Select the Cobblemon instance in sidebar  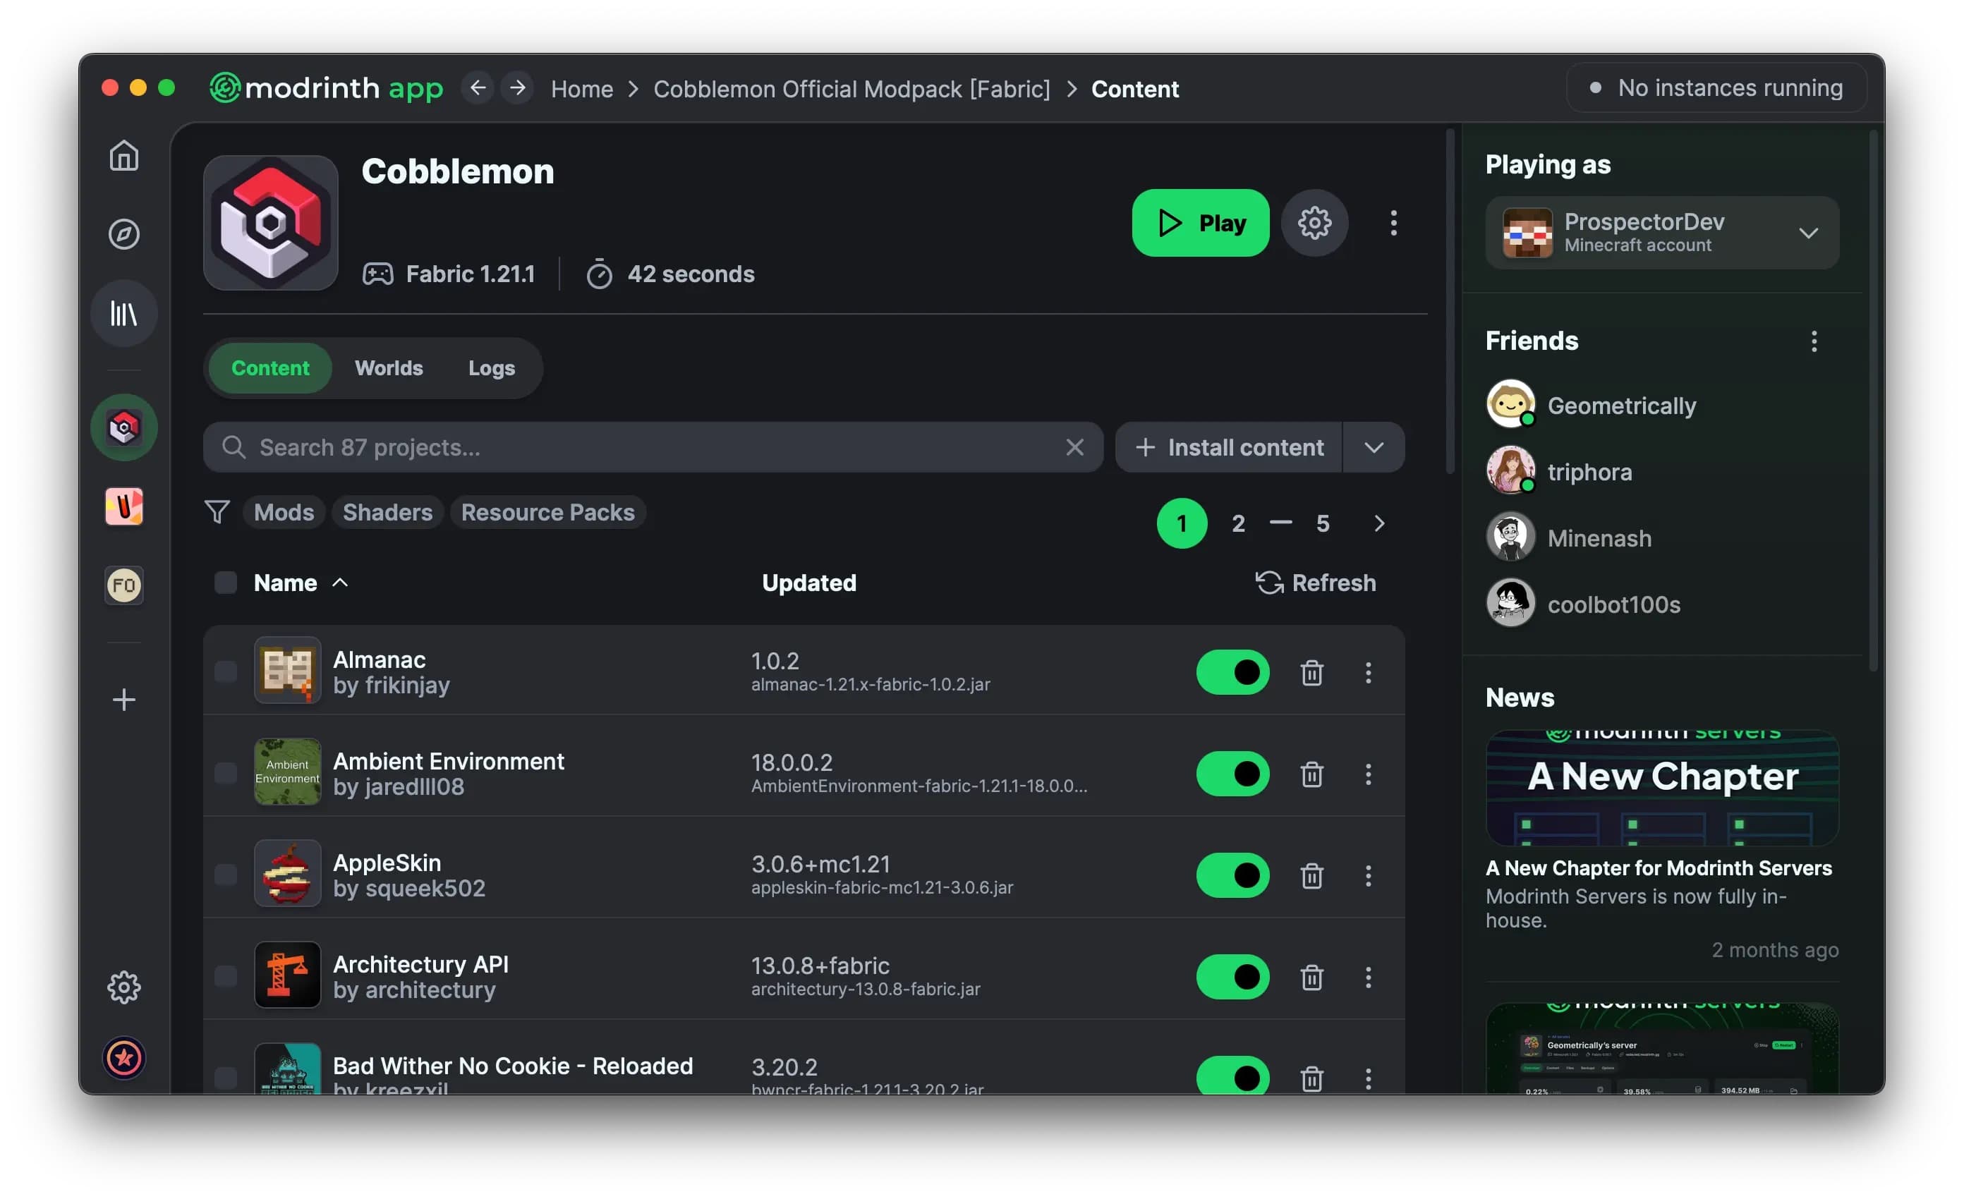click(123, 428)
